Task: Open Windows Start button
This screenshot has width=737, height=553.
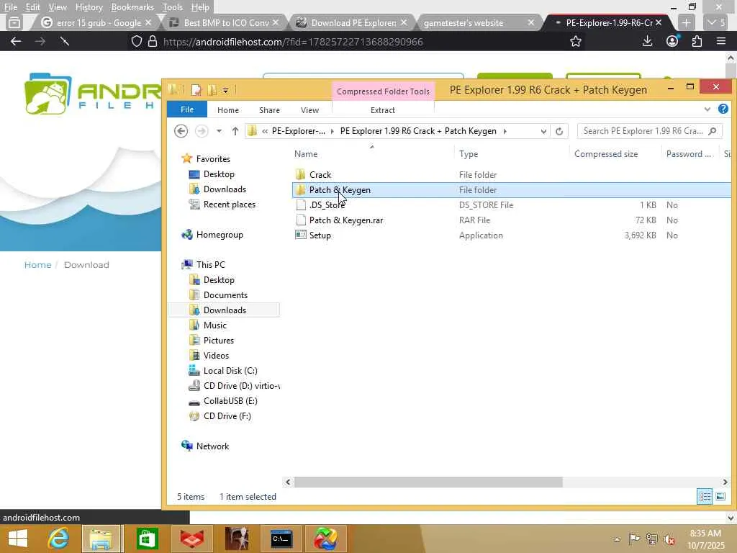Action: click(18, 539)
